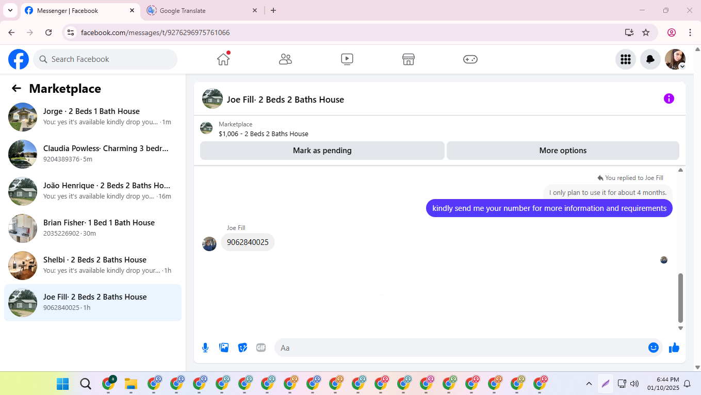Reload the page

(x=48, y=32)
